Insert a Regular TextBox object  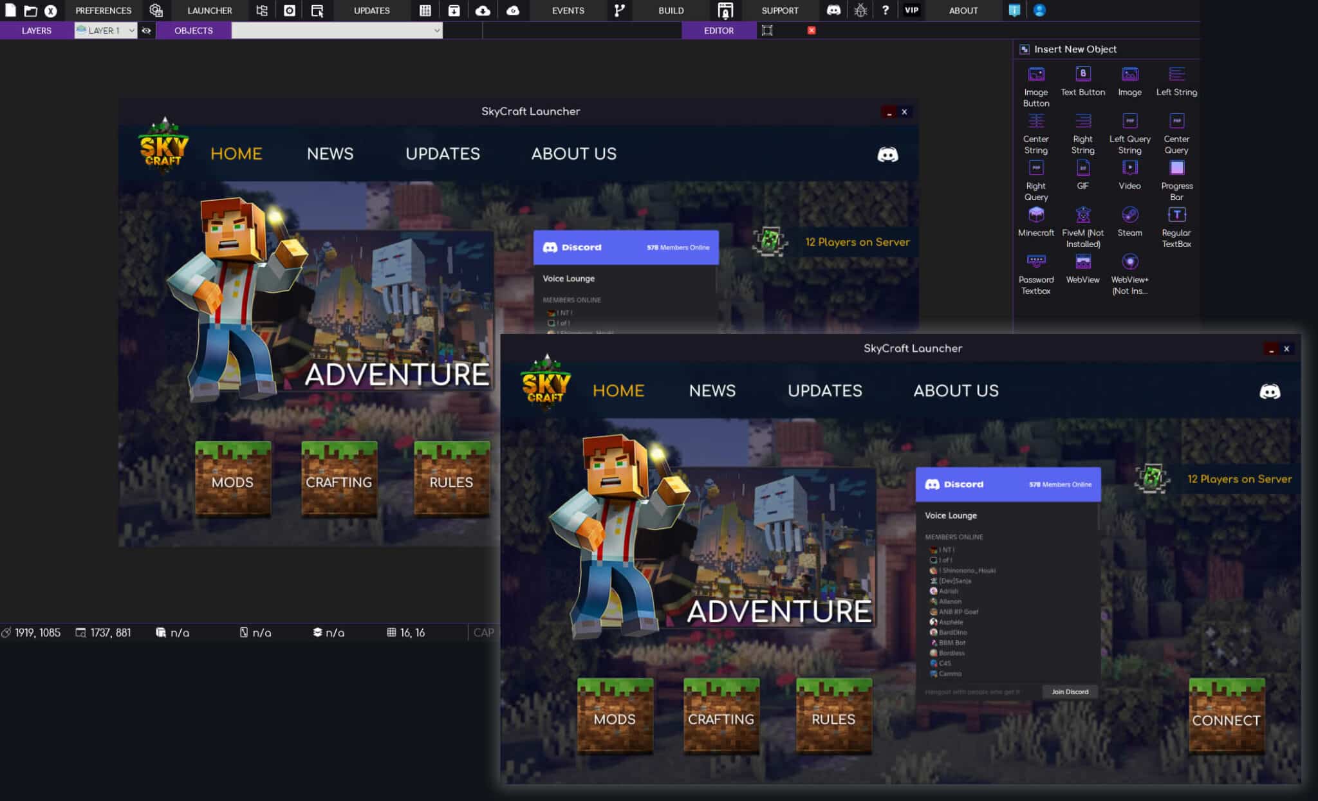[x=1177, y=217]
